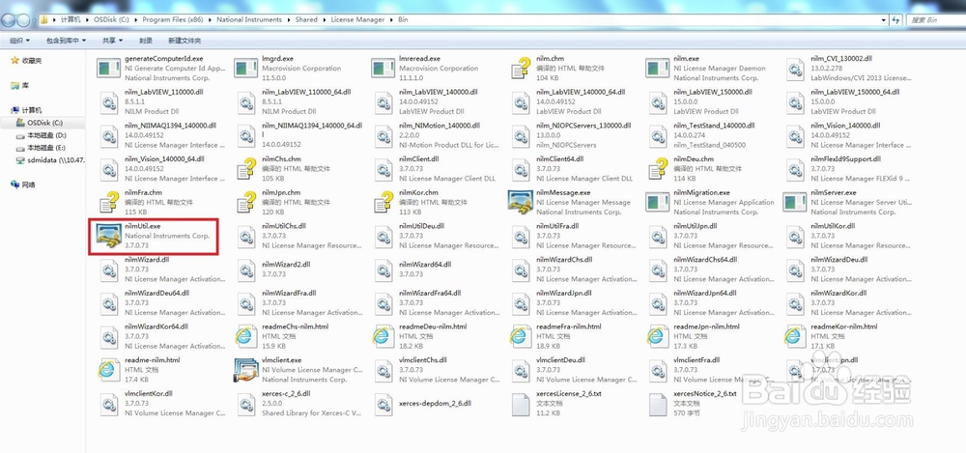Open 本地磁盘 (E:) in navigation pane
Screen dimensions: 966x453
46,148
